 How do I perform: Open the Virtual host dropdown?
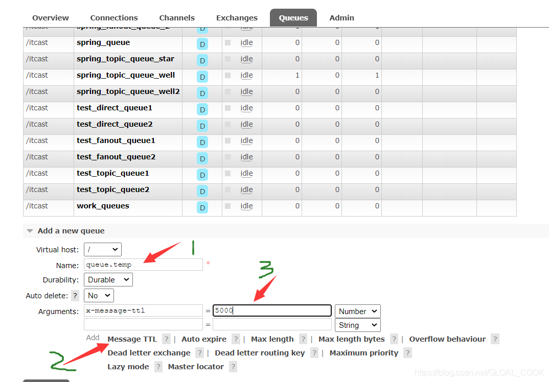point(103,249)
